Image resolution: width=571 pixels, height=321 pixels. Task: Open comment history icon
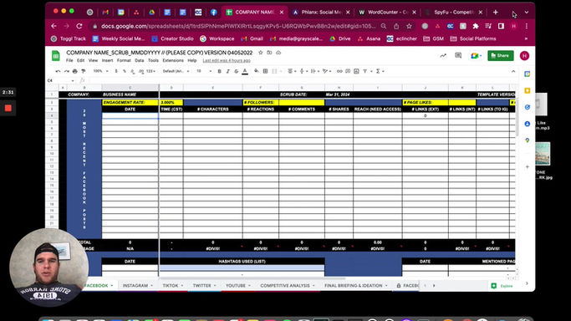pyautogui.click(x=458, y=56)
